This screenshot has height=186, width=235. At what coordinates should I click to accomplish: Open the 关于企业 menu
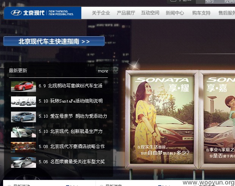(x=101, y=13)
